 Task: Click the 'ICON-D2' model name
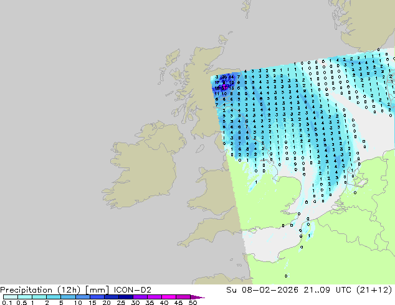pos(133,290)
